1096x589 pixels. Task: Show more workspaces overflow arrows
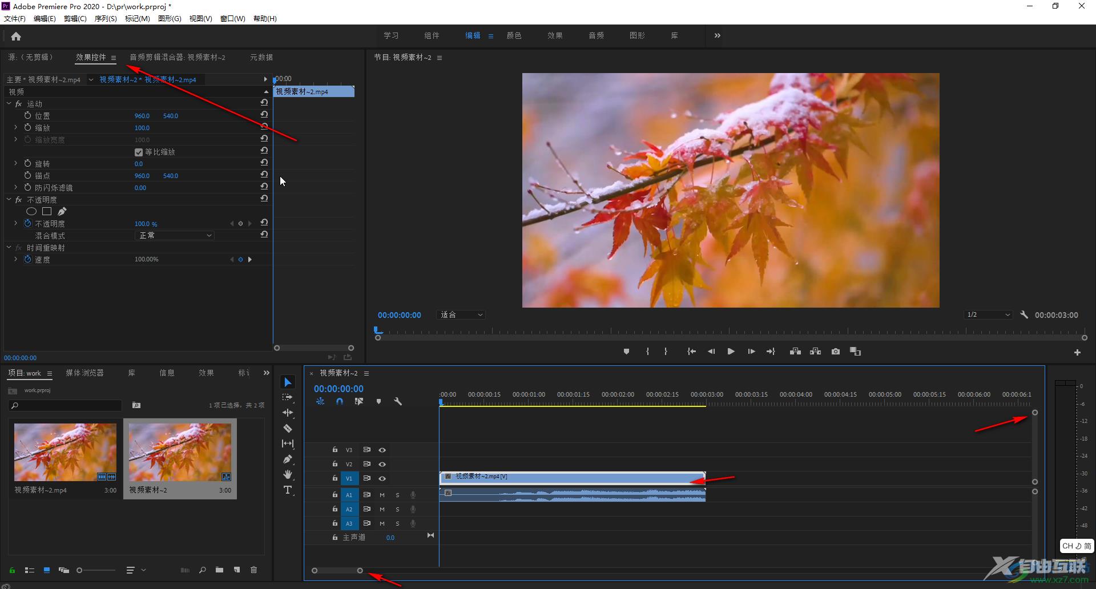click(718, 35)
